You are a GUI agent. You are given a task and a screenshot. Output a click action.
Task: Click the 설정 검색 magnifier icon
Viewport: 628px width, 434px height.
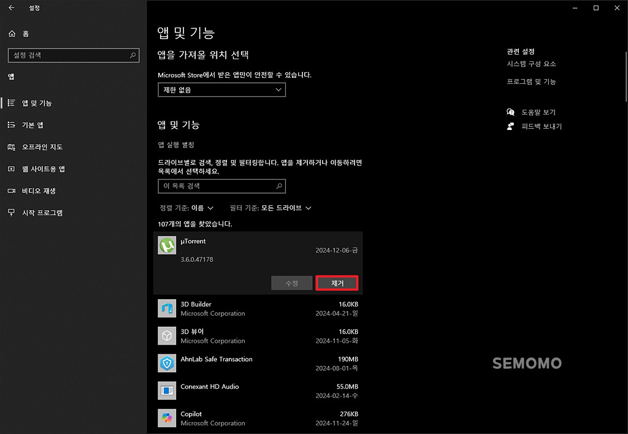(132, 55)
